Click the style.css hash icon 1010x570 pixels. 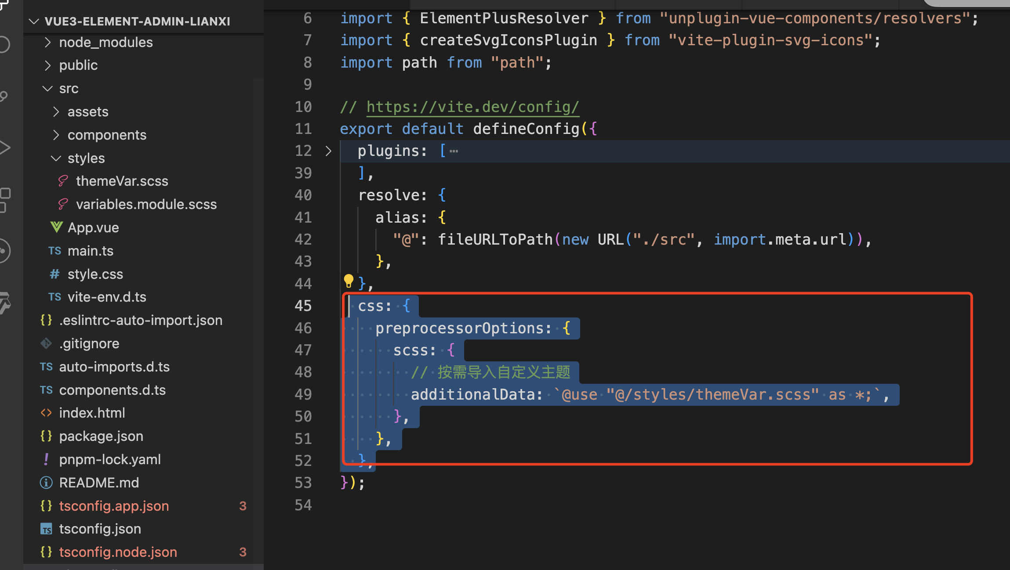pyautogui.click(x=54, y=274)
